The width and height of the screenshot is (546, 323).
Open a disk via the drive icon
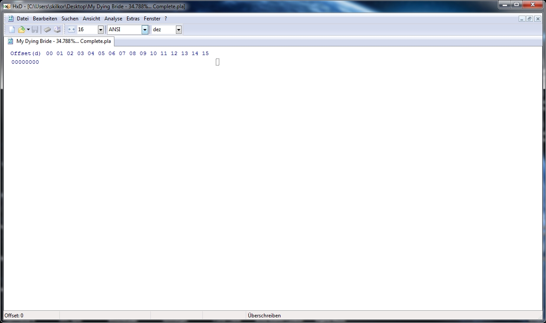pyautogui.click(x=57, y=29)
